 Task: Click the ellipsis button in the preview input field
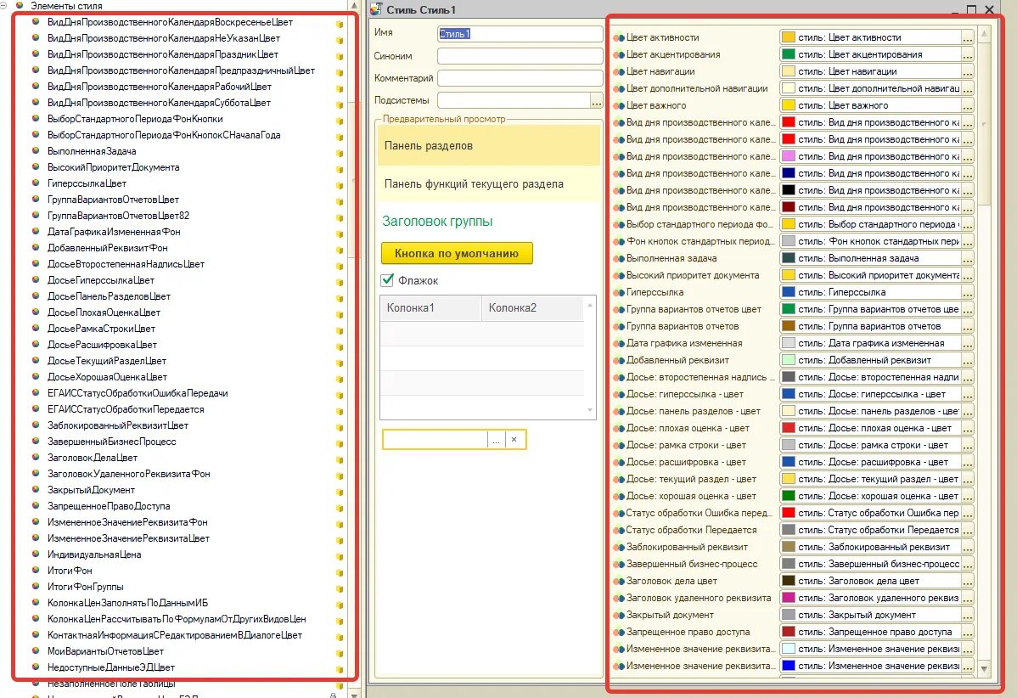point(496,440)
